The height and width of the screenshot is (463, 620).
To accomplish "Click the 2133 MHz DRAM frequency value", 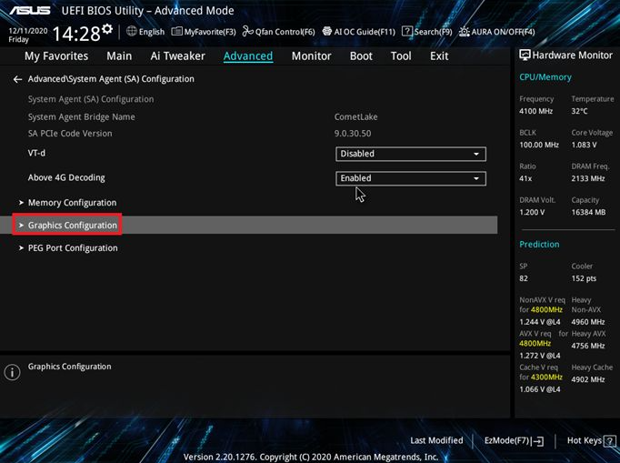I will coord(588,178).
